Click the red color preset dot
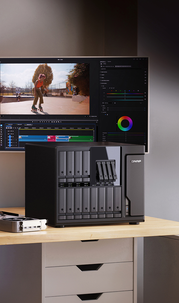The height and width of the screenshot is (303, 179). coord(112,91)
